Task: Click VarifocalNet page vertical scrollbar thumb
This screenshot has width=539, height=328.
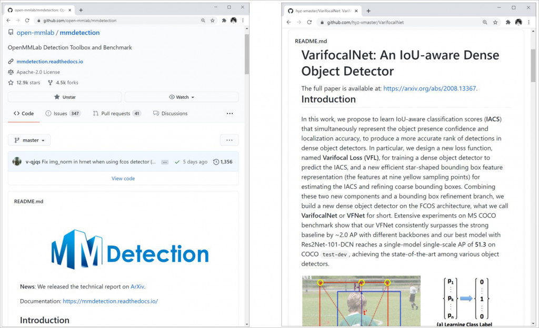Action: click(533, 65)
